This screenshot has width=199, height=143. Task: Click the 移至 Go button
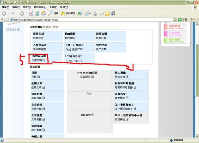click(183, 20)
